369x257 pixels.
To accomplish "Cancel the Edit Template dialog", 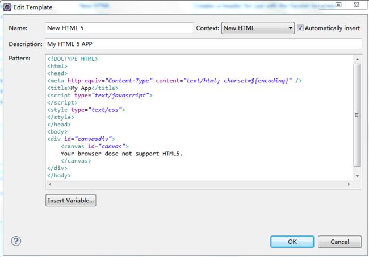I will [339, 242].
